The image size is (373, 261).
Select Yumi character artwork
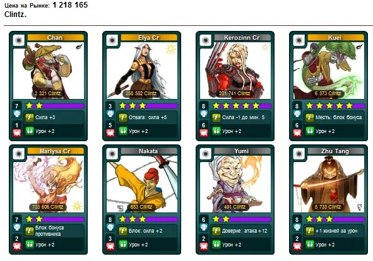pyautogui.click(x=235, y=184)
